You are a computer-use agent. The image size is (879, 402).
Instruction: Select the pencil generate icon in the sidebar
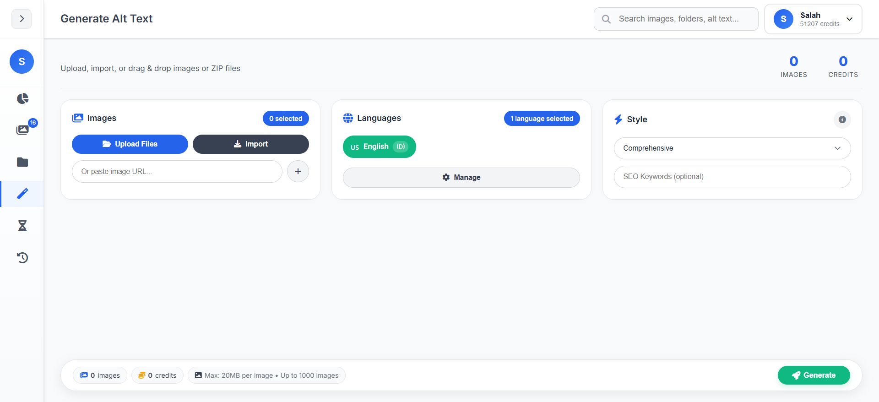coord(22,194)
